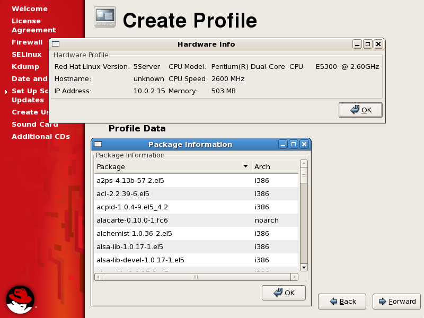The height and width of the screenshot is (318, 424).
Task: Click the Memory value 503 MB
Action: (223, 91)
